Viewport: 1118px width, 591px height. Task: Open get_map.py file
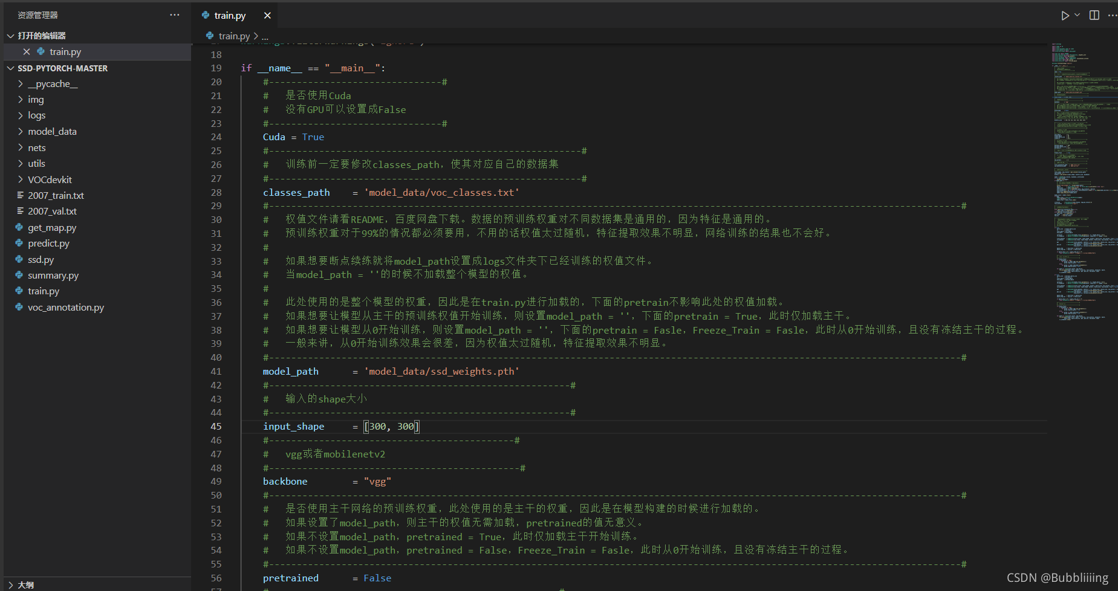click(x=52, y=228)
